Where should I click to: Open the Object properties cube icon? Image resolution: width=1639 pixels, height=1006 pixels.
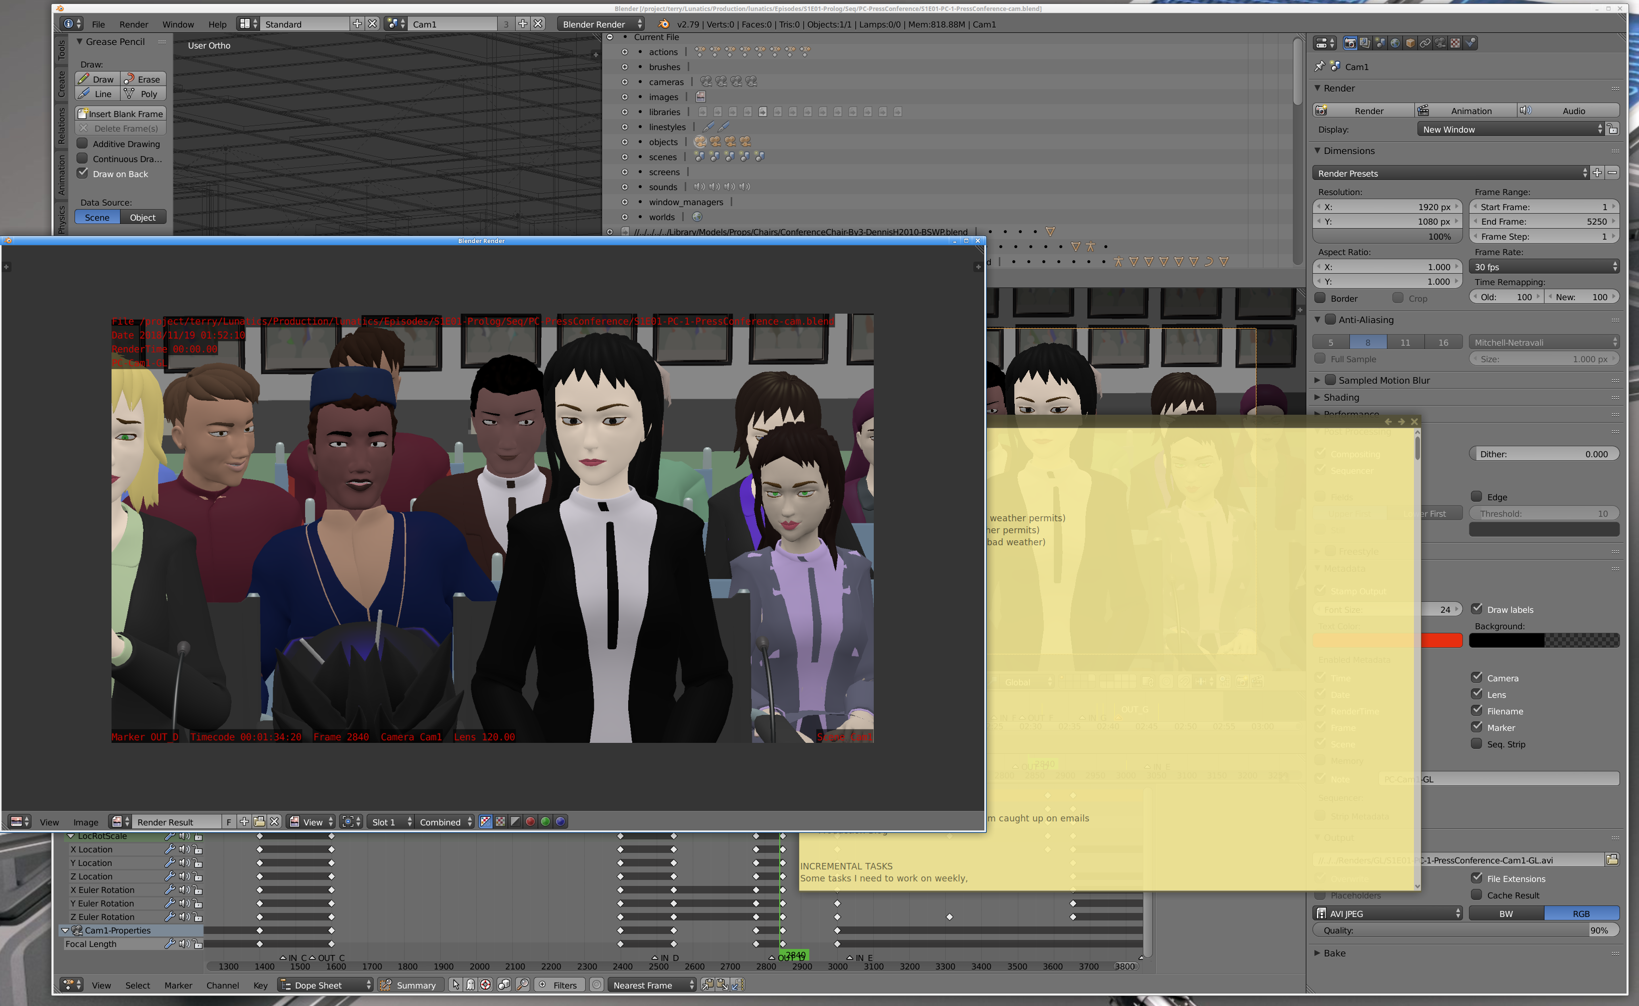[1410, 43]
